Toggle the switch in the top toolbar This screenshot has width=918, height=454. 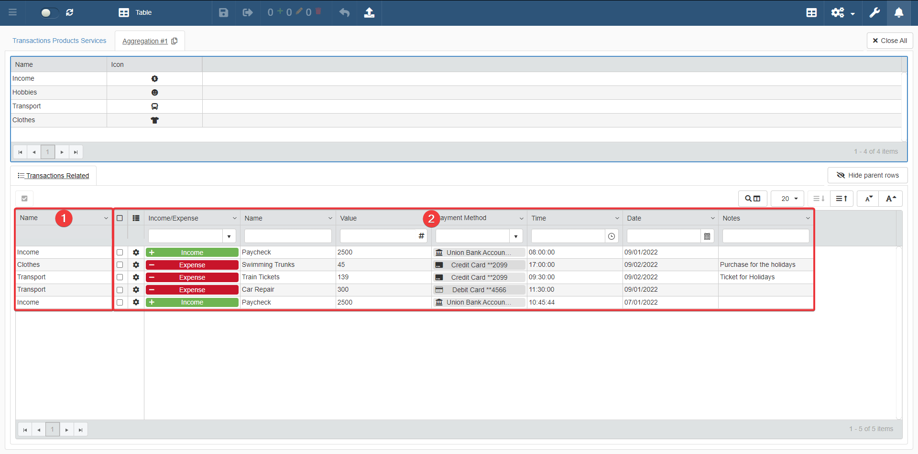point(49,13)
